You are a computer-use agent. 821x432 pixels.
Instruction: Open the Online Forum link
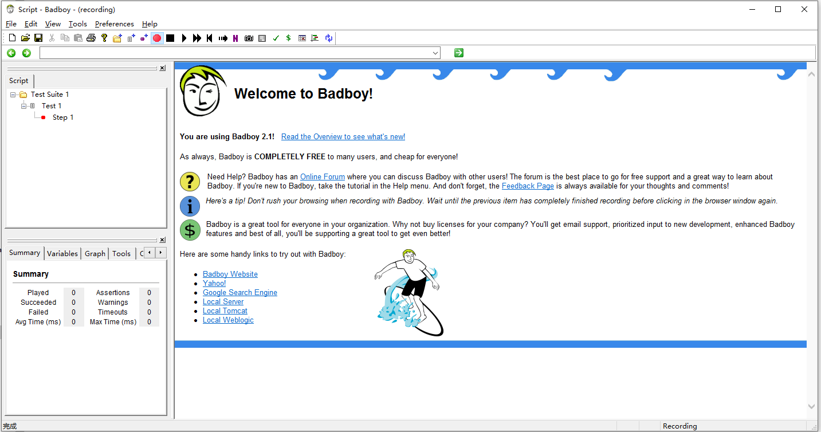coord(323,177)
